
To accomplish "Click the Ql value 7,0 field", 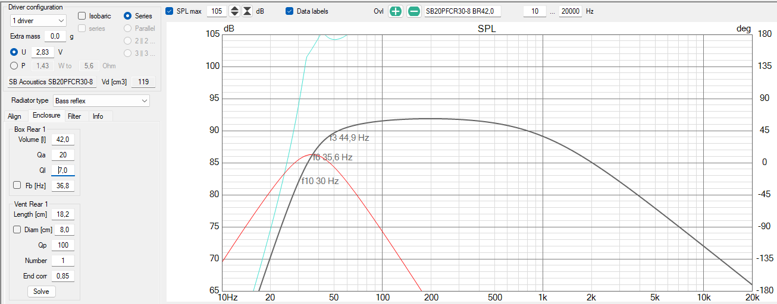I will coord(63,170).
